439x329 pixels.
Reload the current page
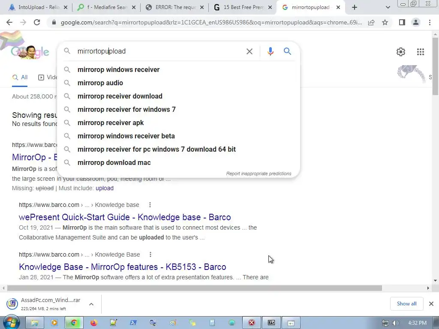click(x=37, y=22)
